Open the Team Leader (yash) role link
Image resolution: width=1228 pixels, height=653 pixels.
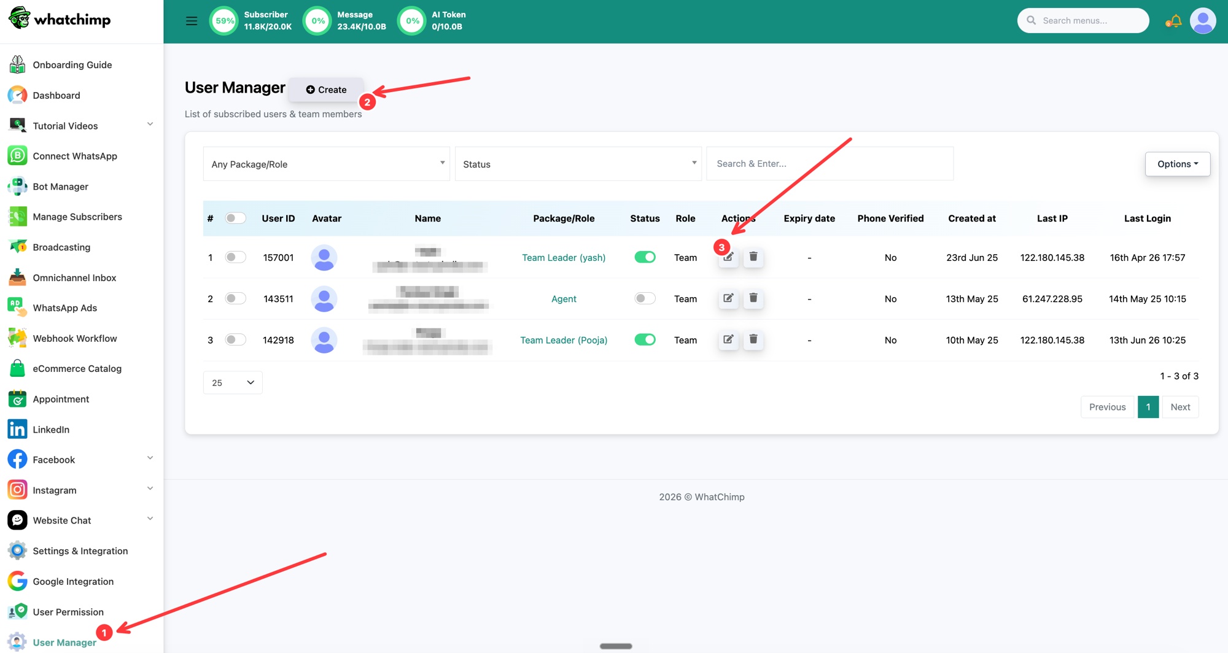pyautogui.click(x=564, y=258)
